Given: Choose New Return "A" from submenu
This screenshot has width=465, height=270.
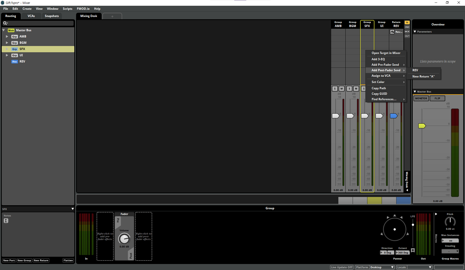Looking at the screenshot, I should [423, 76].
